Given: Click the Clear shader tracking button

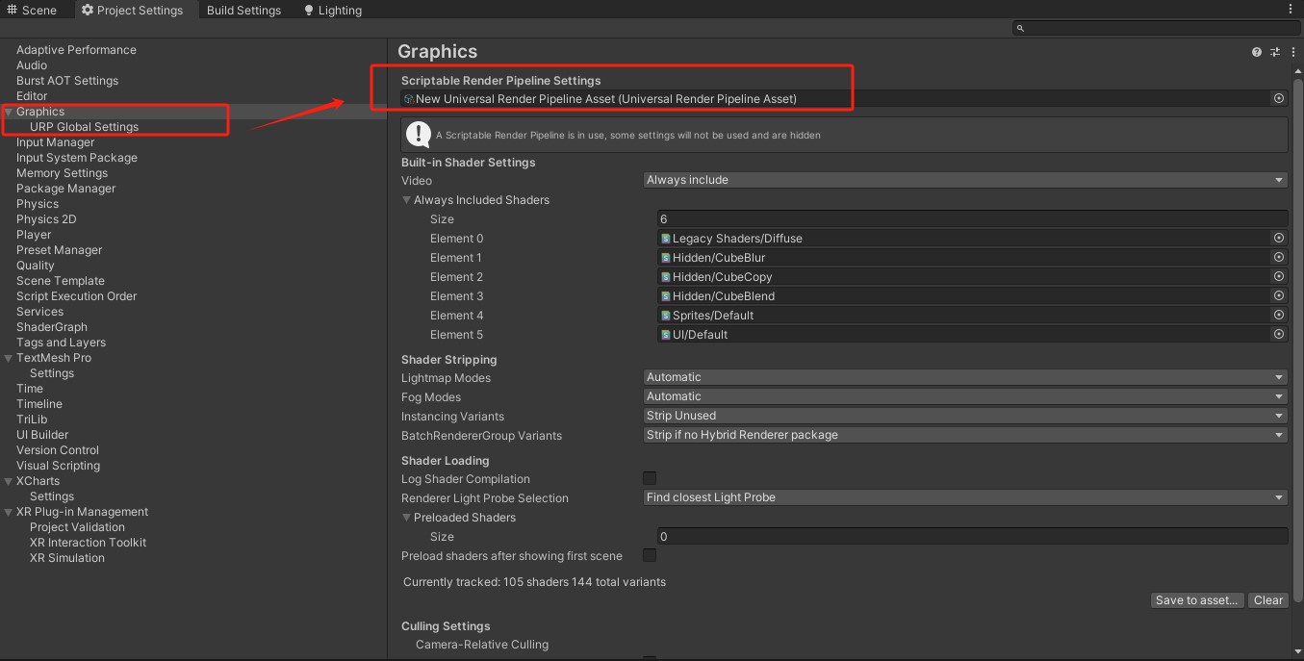Looking at the screenshot, I should (1267, 600).
